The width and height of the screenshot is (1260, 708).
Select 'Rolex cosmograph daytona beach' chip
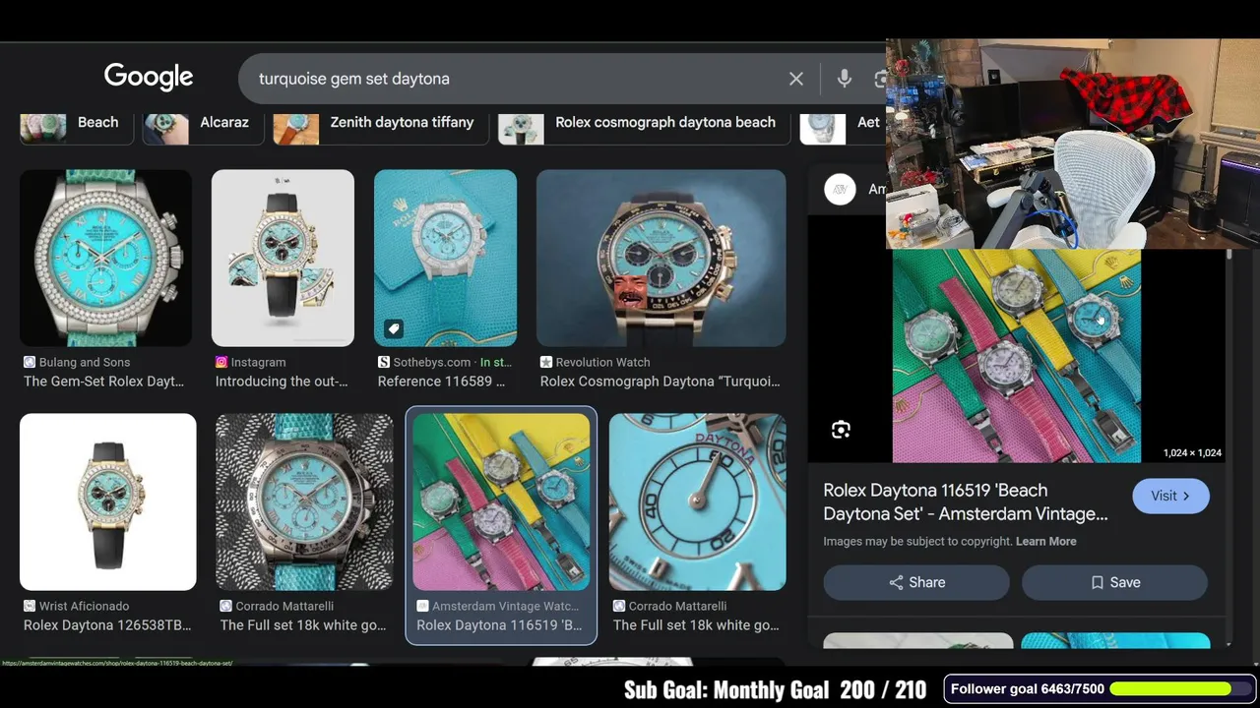(x=645, y=125)
